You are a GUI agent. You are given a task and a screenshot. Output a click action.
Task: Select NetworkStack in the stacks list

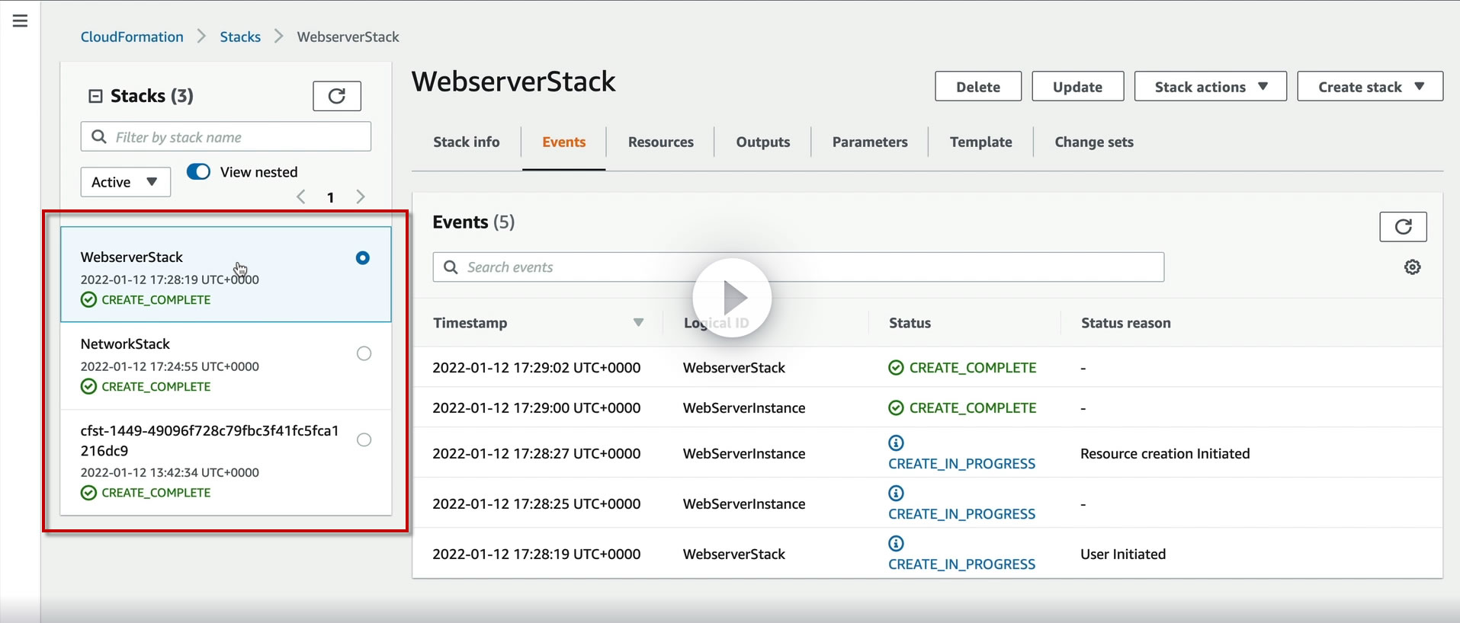[125, 344]
